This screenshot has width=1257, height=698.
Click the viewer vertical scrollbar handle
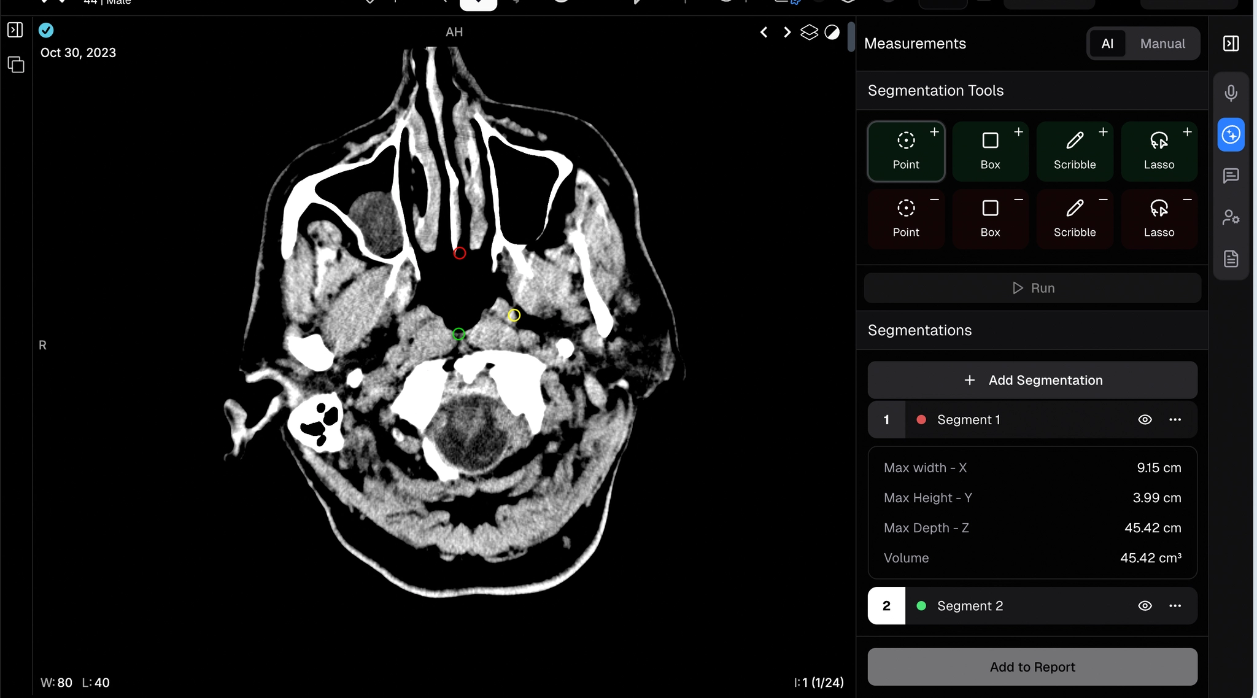pyautogui.click(x=851, y=37)
